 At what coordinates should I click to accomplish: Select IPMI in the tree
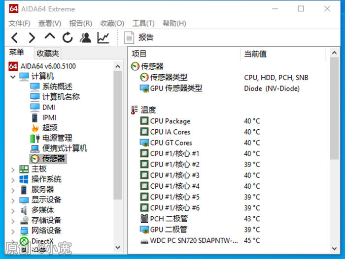coord(43,117)
